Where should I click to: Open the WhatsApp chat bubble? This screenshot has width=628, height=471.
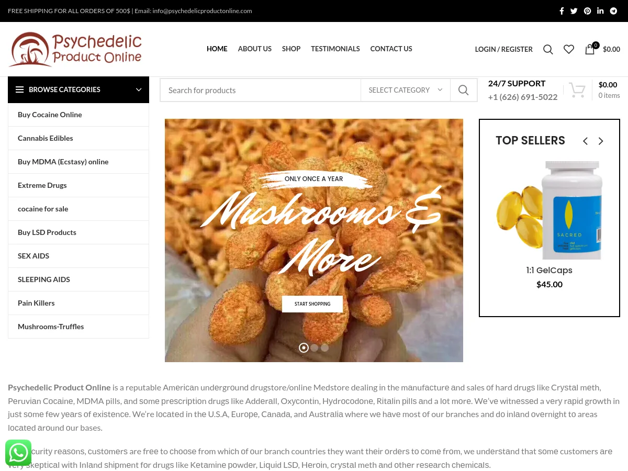[x=18, y=453]
